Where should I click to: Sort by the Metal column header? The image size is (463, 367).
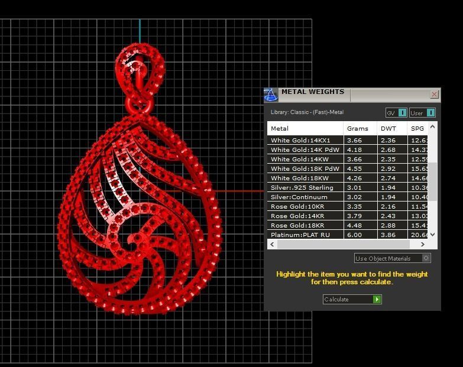coord(305,128)
